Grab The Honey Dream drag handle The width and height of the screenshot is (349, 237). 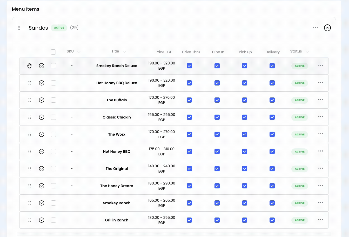pos(30,186)
